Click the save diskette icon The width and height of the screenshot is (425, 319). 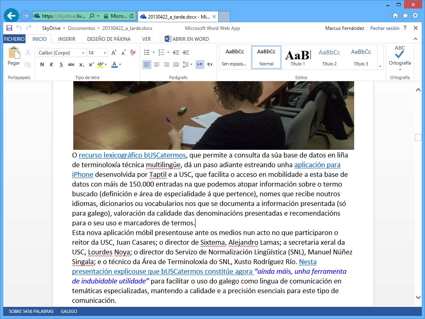pyautogui.click(x=9, y=28)
